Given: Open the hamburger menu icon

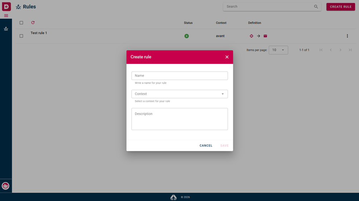Looking at the screenshot, I should (x=6, y=16).
